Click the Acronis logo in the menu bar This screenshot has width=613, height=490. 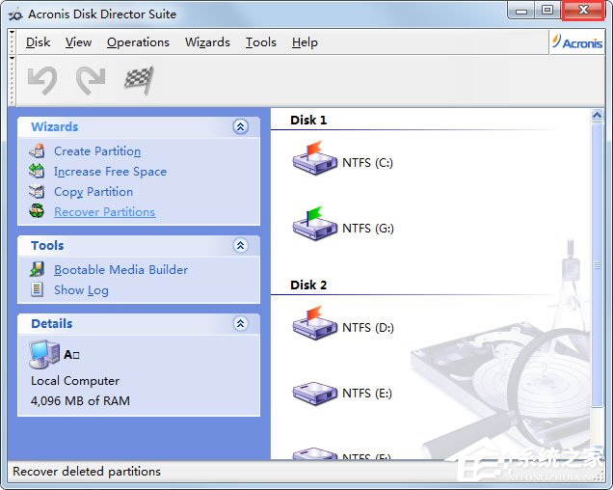[x=577, y=41]
